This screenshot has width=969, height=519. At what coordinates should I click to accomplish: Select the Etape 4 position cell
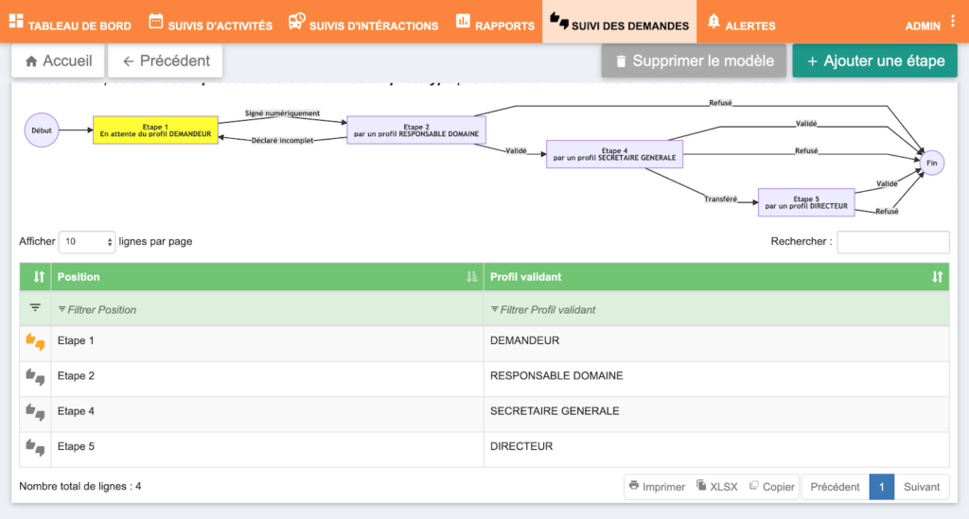(x=267, y=414)
